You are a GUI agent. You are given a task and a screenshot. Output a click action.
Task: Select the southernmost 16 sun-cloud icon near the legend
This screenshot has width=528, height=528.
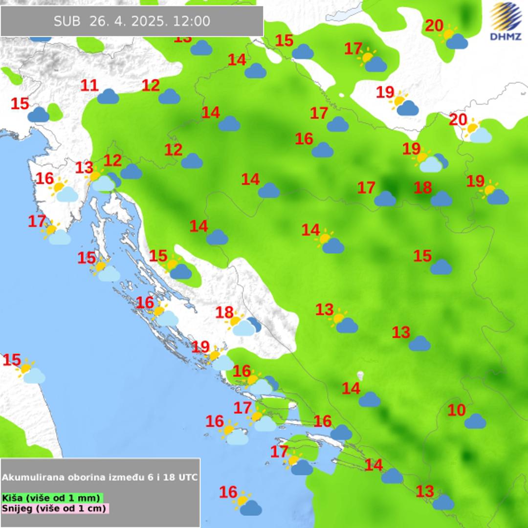247,504
